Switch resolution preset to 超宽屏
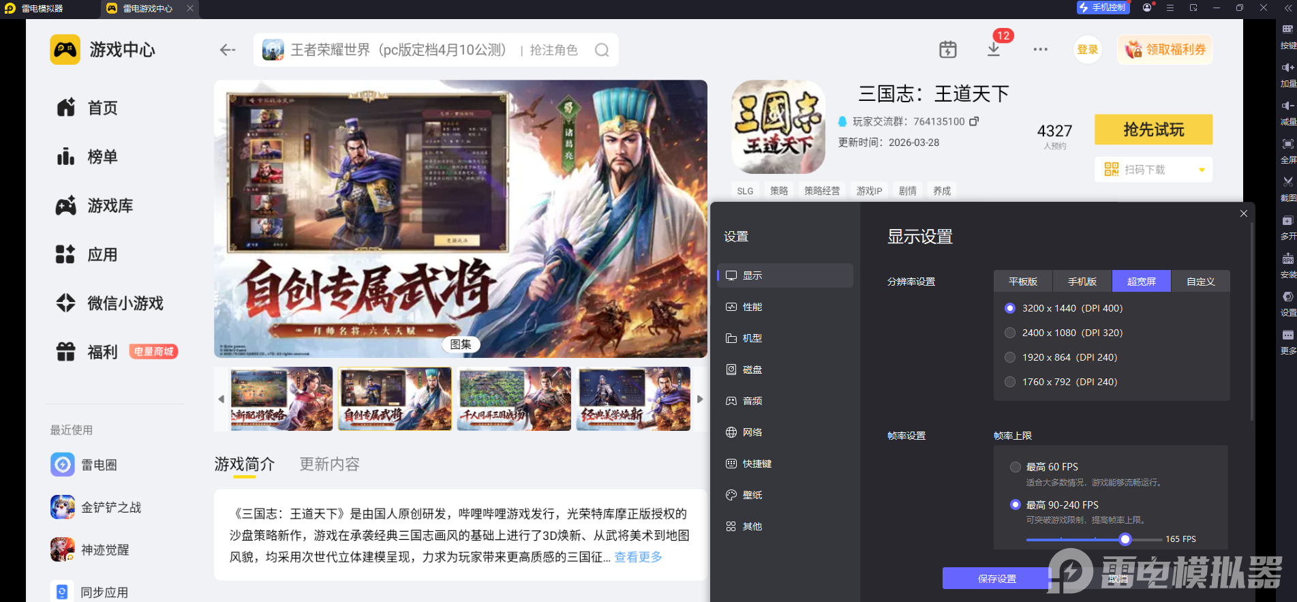Screen dimensions: 1297x602 [x=1142, y=282]
